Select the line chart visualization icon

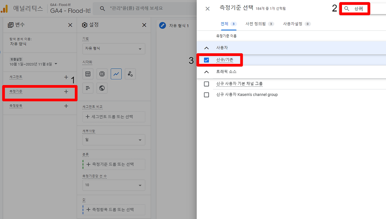click(116, 74)
